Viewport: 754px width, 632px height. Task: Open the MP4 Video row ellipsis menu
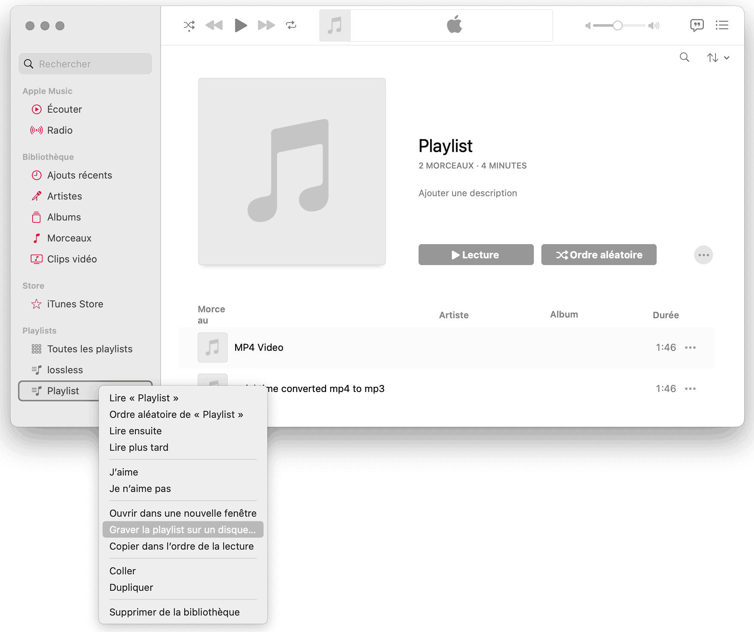click(690, 347)
